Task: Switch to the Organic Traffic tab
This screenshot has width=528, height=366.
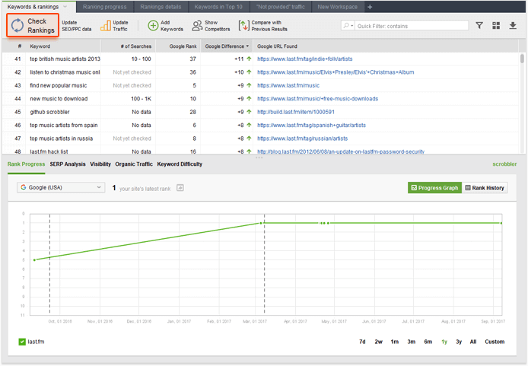Action: pos(134,164)
